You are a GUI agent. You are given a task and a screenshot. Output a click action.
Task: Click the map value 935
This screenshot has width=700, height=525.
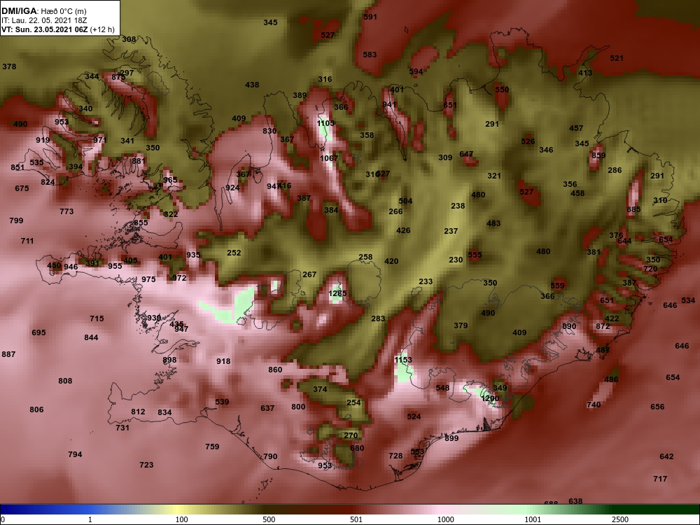pyautogui.click(x=193, y=255)
